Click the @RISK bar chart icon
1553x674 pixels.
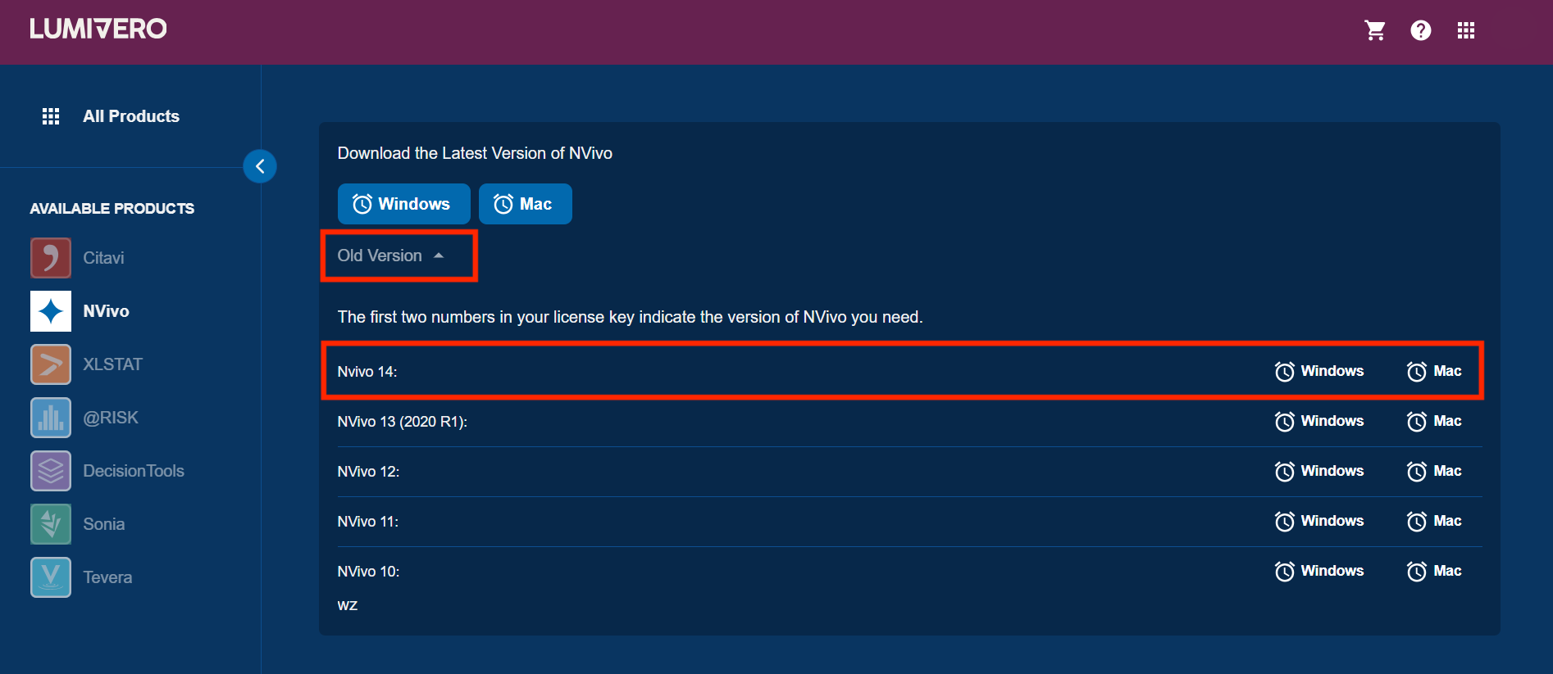(x=51, y=418)
